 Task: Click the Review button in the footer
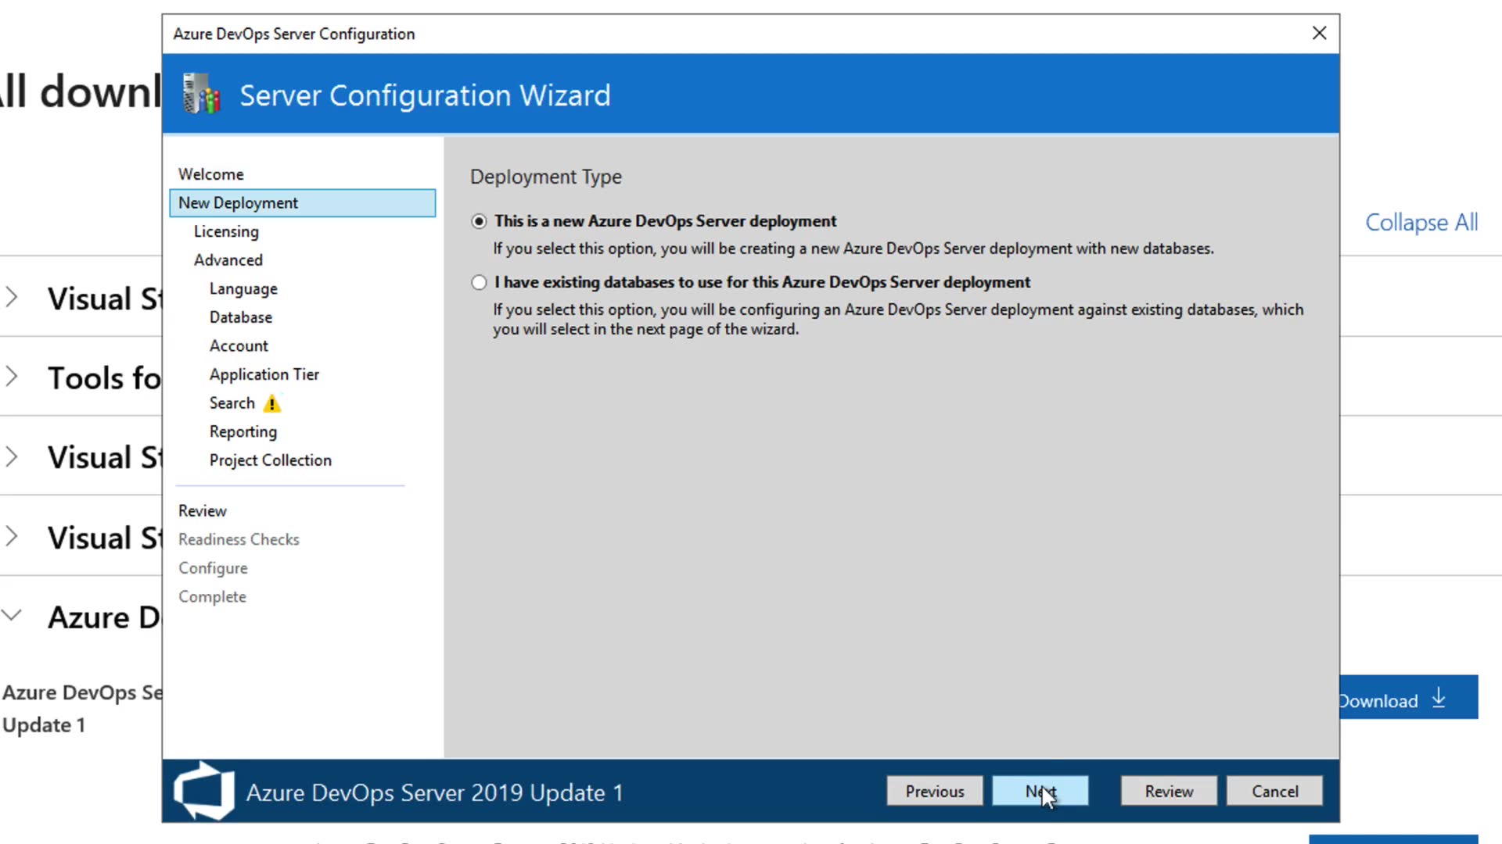[1169, 791]
